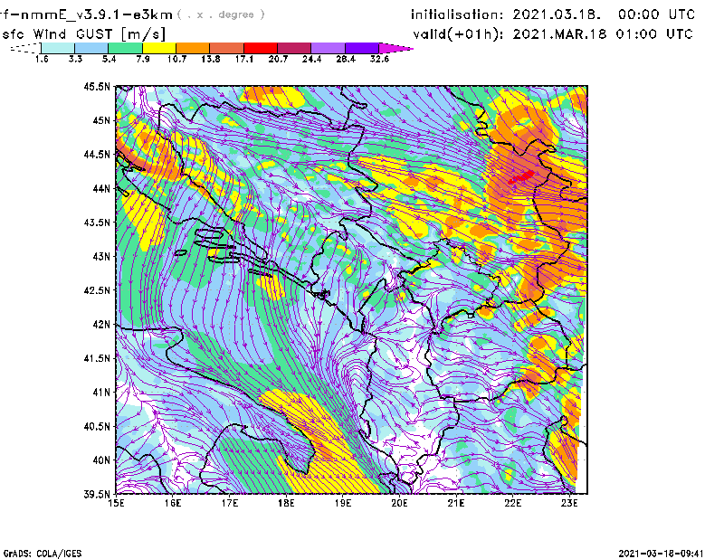Viewport: 724px width, 559px height.
Task: Click the 45.5N latitude axis label
Action: tap(97, 86)
